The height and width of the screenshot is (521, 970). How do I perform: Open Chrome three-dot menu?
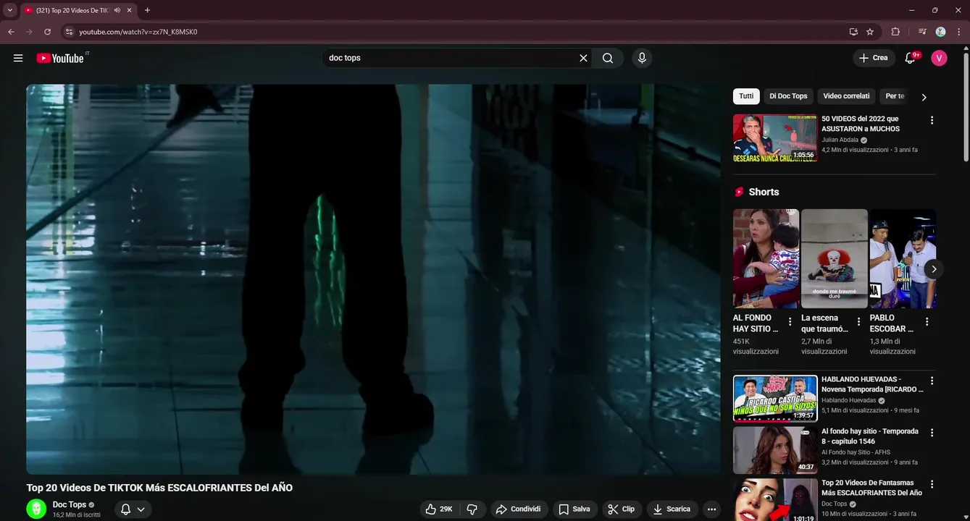[958, 32]
